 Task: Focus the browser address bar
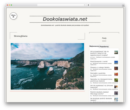[x=61, y=5]
